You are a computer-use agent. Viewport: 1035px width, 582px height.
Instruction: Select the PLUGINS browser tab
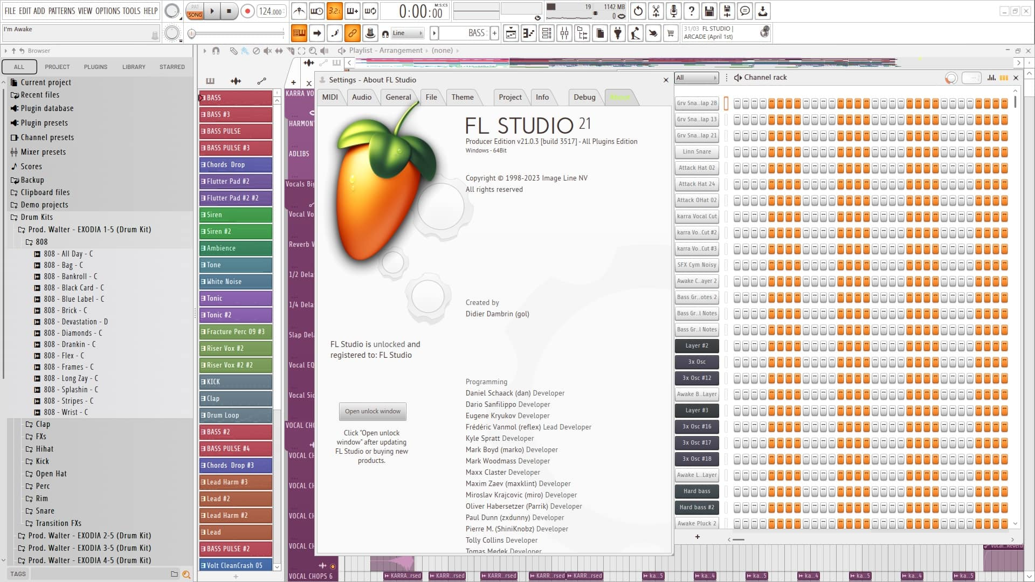point(95,67)
